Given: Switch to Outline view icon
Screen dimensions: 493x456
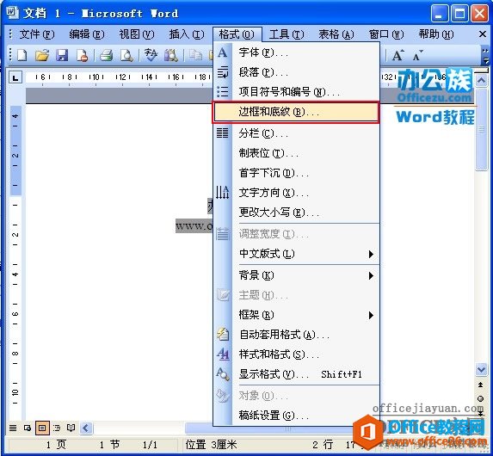Looking at the screenshot, I should pyautogui.click(x=57, y=428).
